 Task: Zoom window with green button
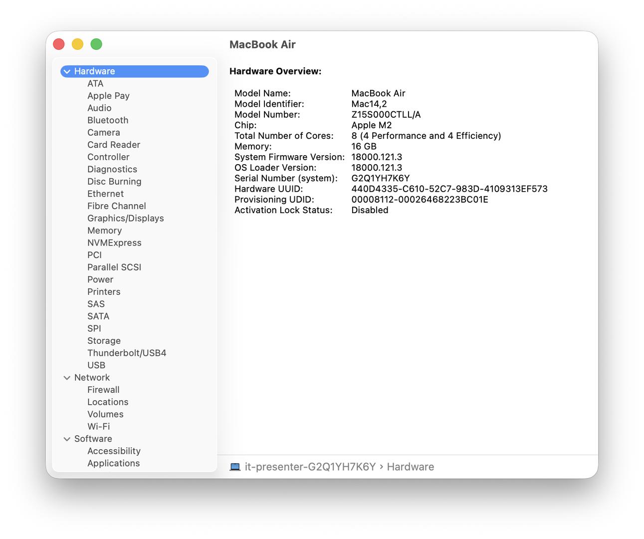click(96, 44)
